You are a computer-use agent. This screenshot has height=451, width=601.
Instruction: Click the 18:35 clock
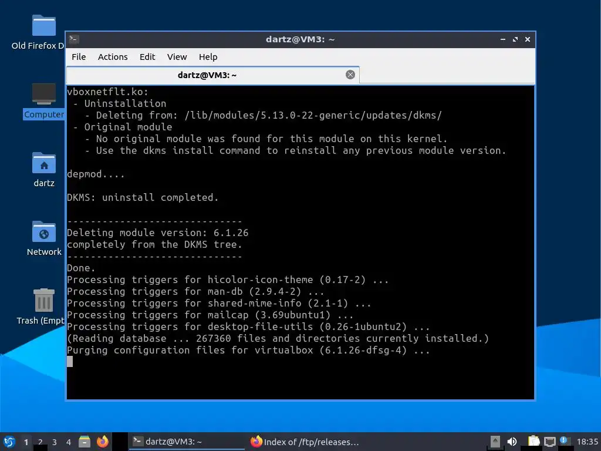click(587, 442)
